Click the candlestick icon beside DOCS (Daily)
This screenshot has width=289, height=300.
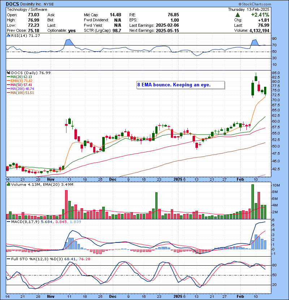pyautogui.click(x=9, y=73)
